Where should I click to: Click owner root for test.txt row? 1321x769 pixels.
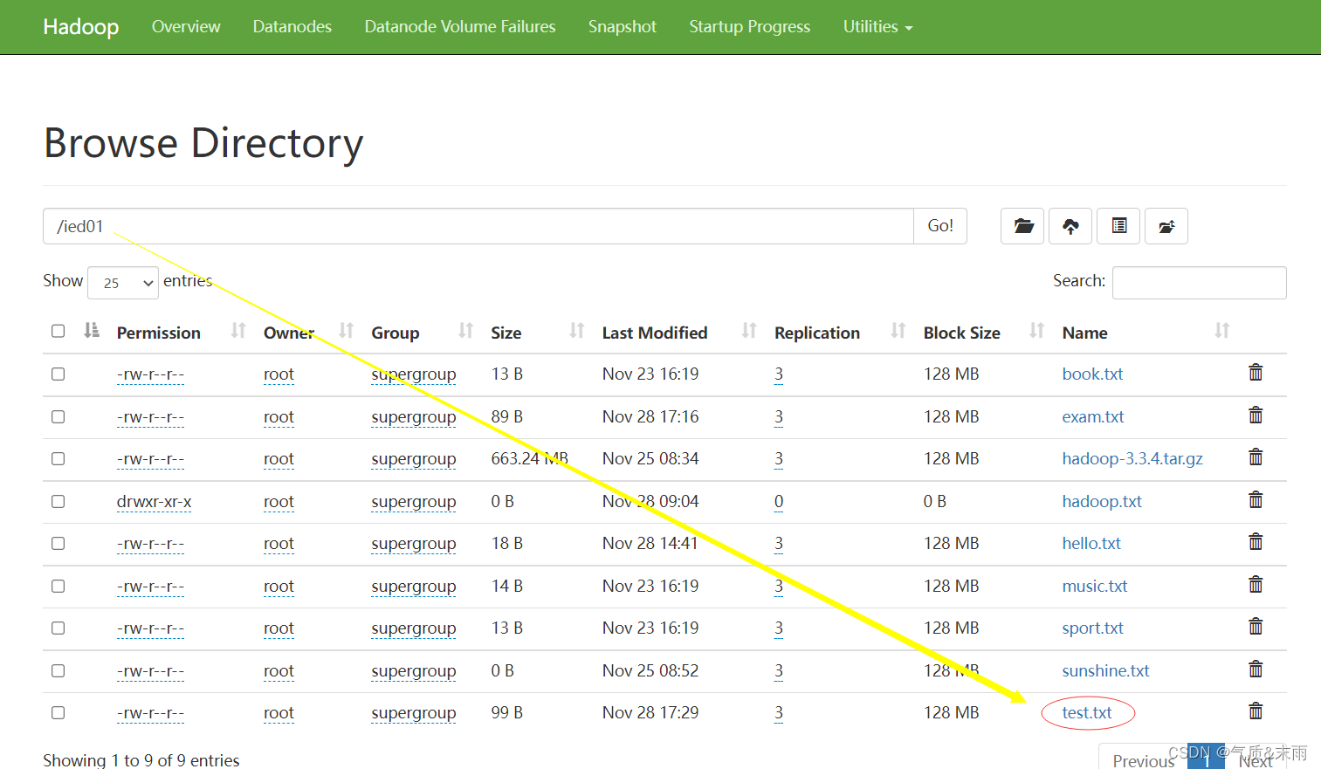[x=279, y=712]
